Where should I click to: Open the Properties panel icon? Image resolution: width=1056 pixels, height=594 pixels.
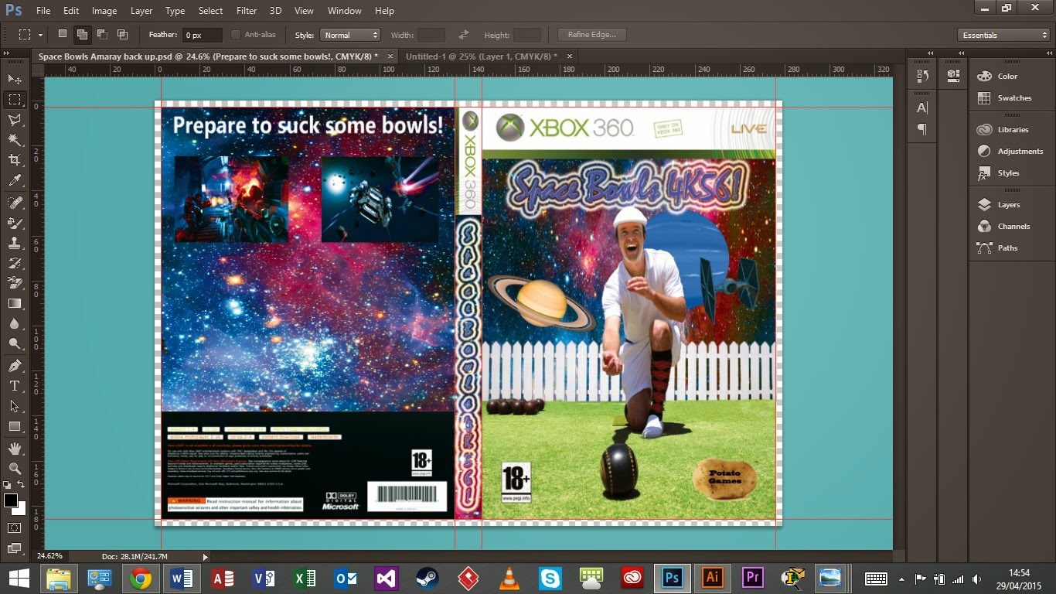[954, 76]
